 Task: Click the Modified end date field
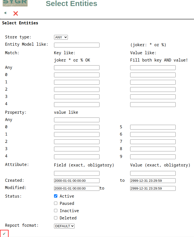[153, 189]
